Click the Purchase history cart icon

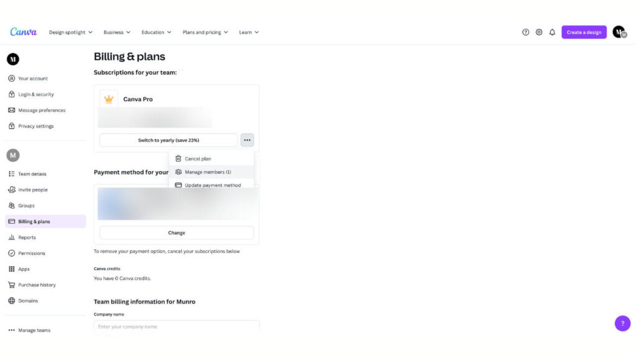12,284
